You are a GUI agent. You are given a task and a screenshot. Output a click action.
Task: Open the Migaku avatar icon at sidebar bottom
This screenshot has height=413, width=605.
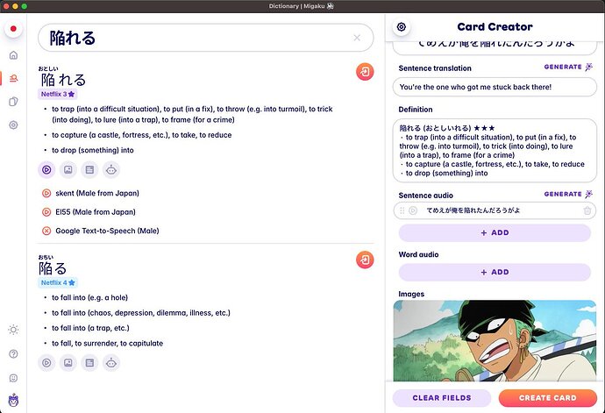13,401
